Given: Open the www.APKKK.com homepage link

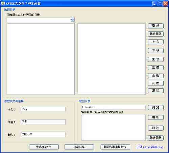Looking at the screenshot, I should click(x=150, y=147).
